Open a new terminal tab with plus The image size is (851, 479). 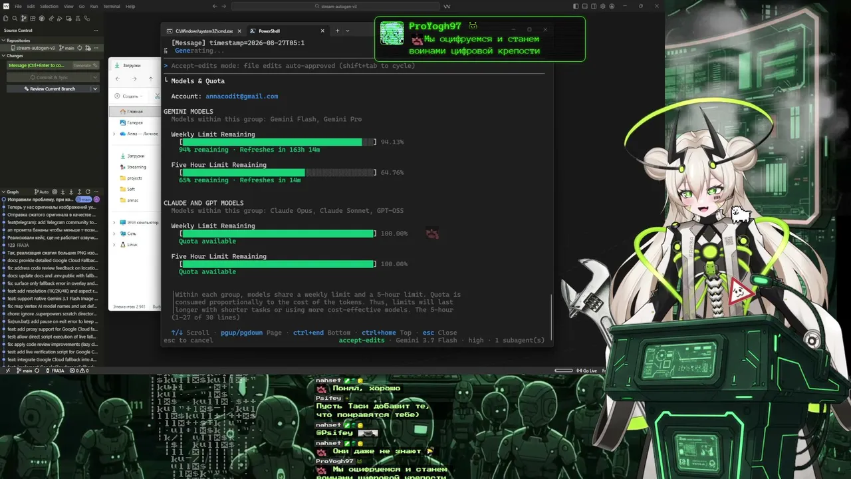pos(337,31)
